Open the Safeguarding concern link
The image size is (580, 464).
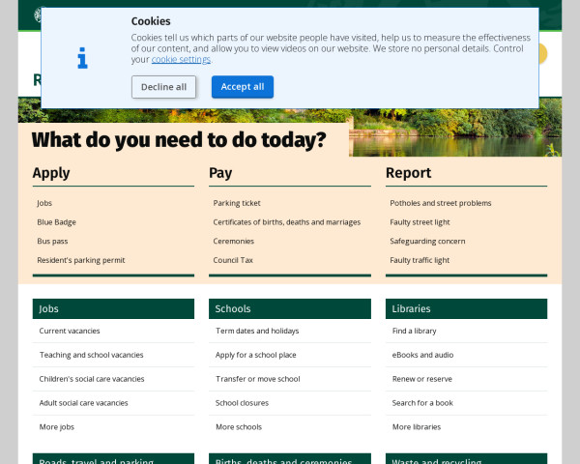[x=427, y=241]
